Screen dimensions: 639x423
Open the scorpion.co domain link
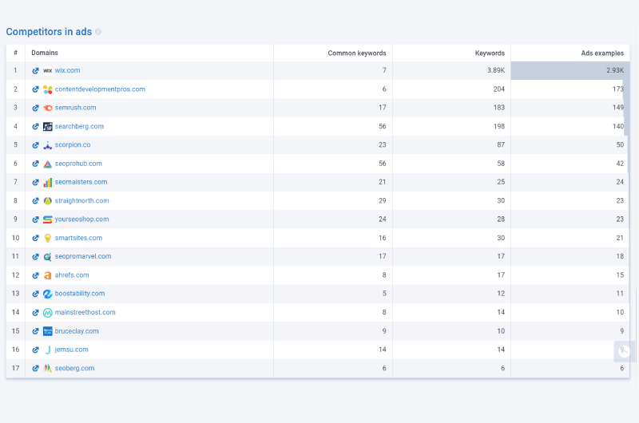tap(73, 144)
